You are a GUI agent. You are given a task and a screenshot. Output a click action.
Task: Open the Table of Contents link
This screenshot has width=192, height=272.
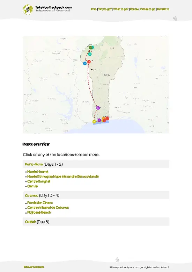click(x=34, y=267)
